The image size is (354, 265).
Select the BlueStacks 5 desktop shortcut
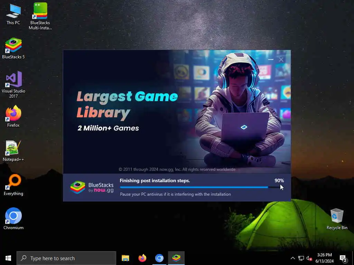(x=13, y=48)
